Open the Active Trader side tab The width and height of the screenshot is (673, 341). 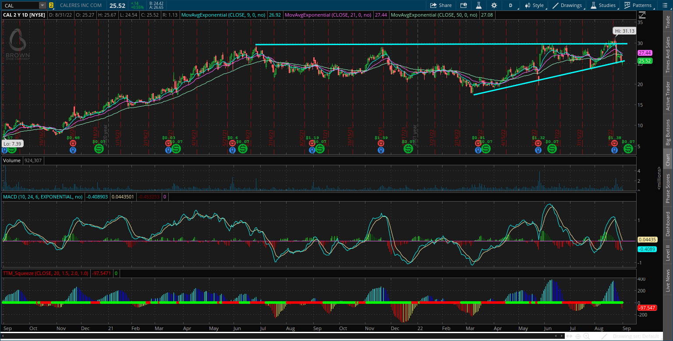pos(668,96)
